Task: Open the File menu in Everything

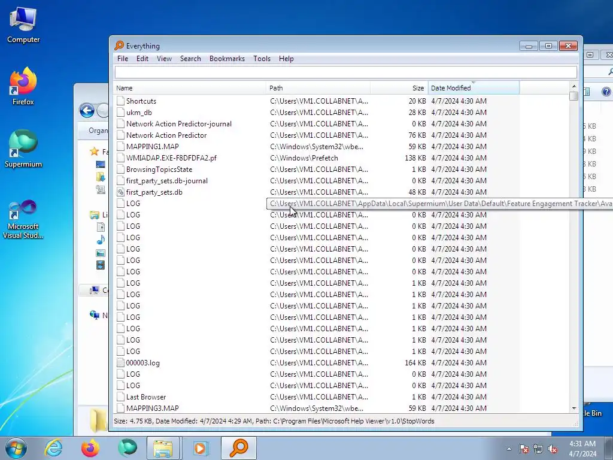Action: point(122,59)
